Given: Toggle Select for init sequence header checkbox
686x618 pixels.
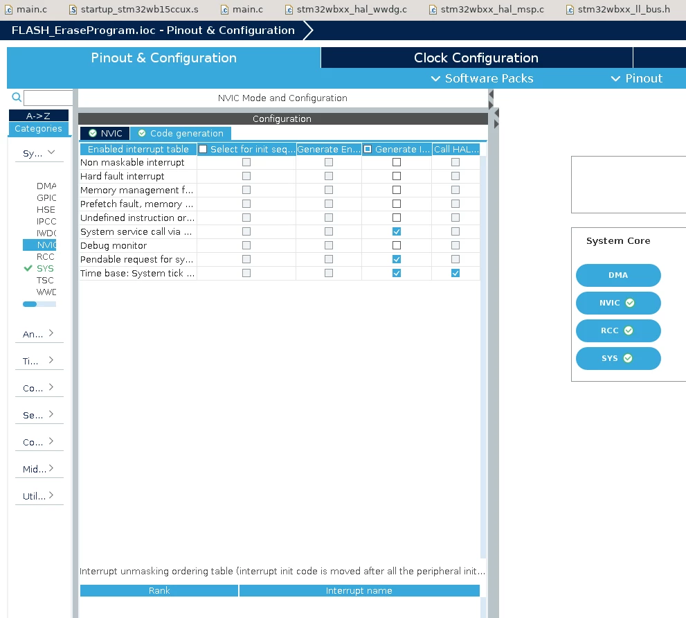Looking at the screenshot, I should click(x=203, y=150).
